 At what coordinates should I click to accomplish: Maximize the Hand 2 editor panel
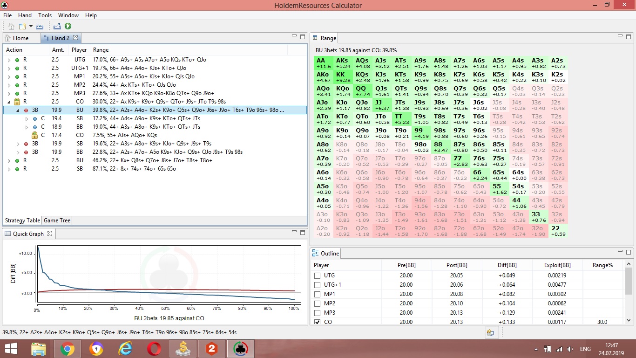303,36
